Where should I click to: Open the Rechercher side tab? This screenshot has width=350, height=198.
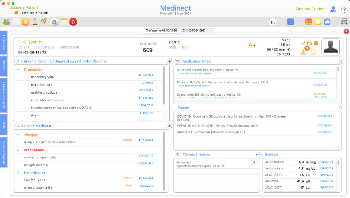pos(4,43)
